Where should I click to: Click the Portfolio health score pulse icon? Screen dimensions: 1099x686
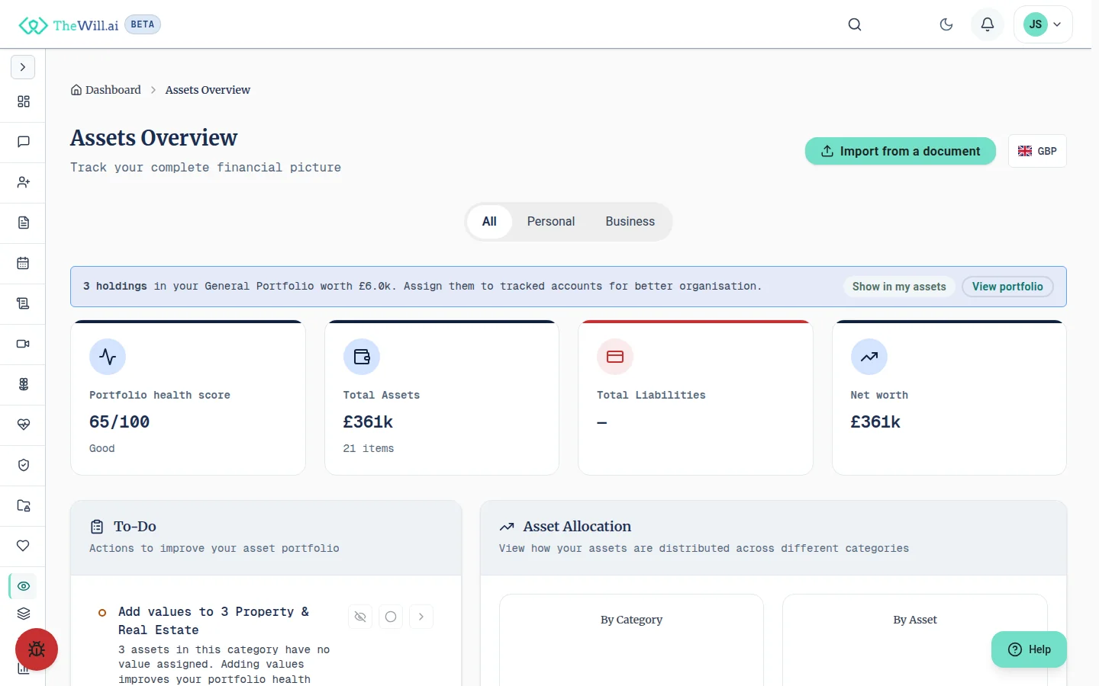[108, 357]
